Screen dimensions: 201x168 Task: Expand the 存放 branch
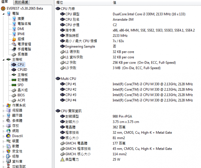3,126
